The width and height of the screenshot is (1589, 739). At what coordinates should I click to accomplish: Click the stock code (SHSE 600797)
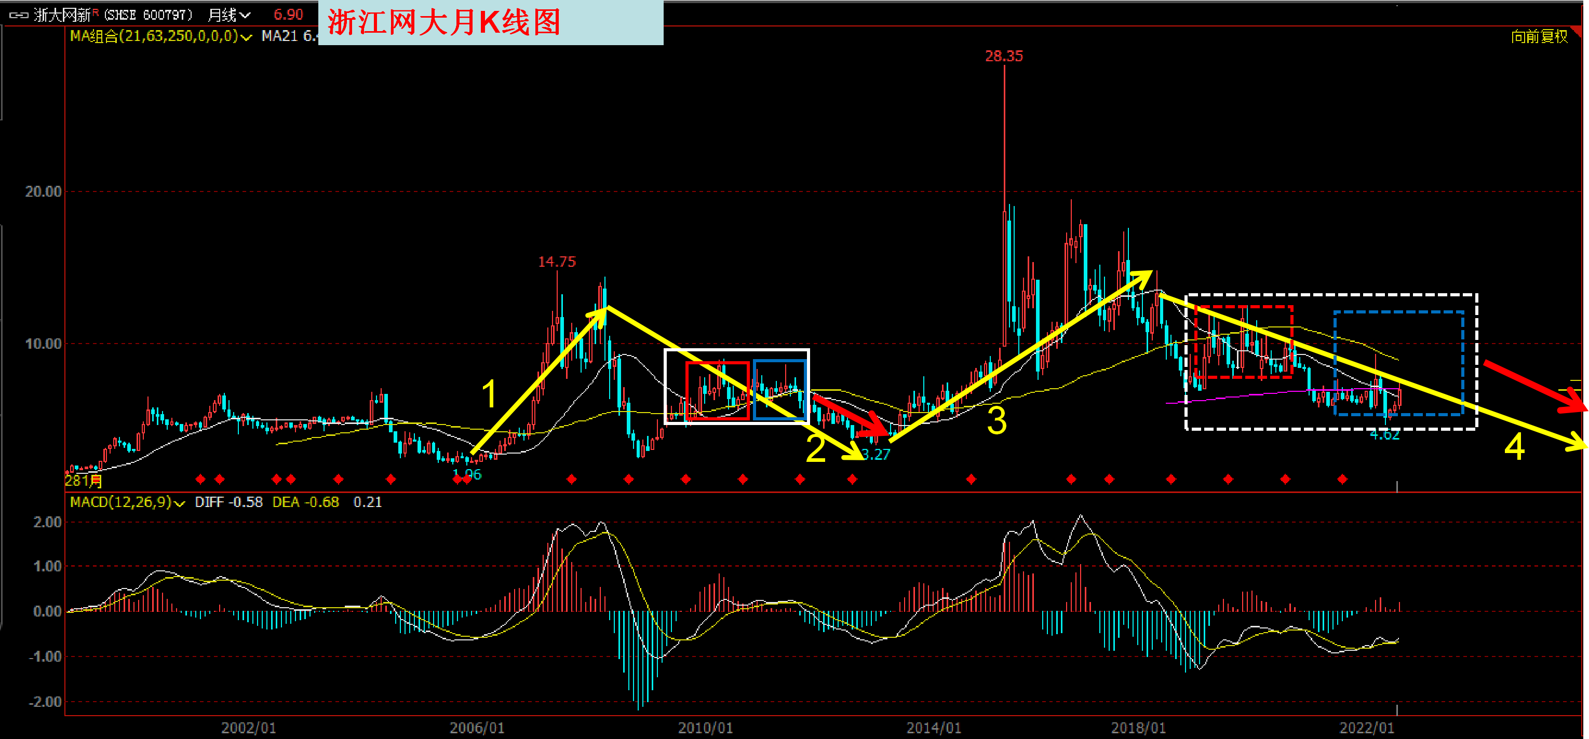[148, 15]
